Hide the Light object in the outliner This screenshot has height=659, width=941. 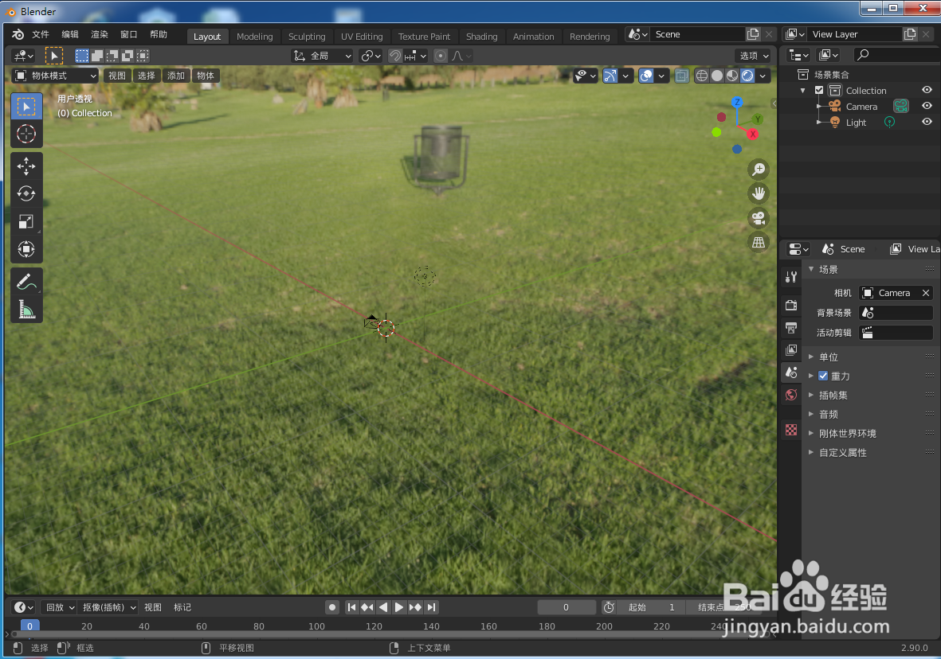pos(927,122)
